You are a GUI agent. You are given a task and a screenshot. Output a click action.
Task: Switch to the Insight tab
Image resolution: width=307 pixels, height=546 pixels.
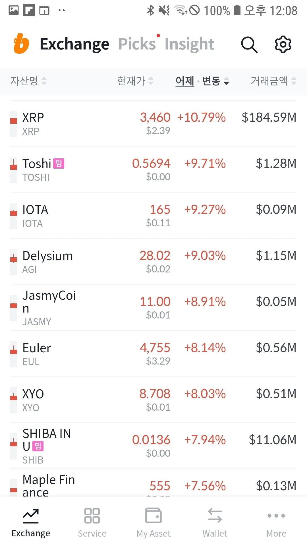(x=189, y=44)
